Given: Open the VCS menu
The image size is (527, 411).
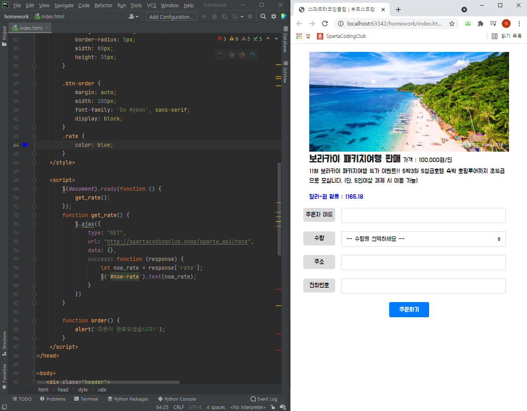Looking at the screenshot, I should (x=151, y=5).
